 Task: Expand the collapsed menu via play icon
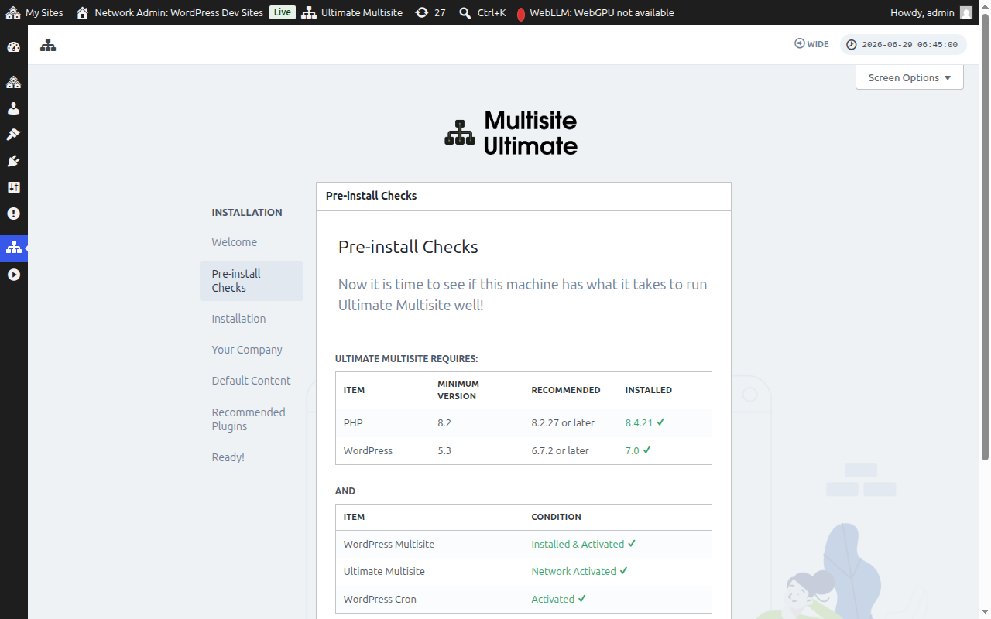click(13, 275)
